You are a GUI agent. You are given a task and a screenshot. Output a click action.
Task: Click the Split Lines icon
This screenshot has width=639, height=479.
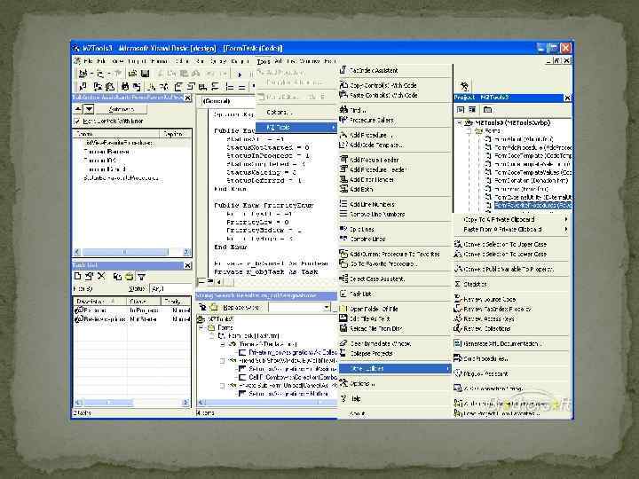pyautogui.click(x=343, y=229)
